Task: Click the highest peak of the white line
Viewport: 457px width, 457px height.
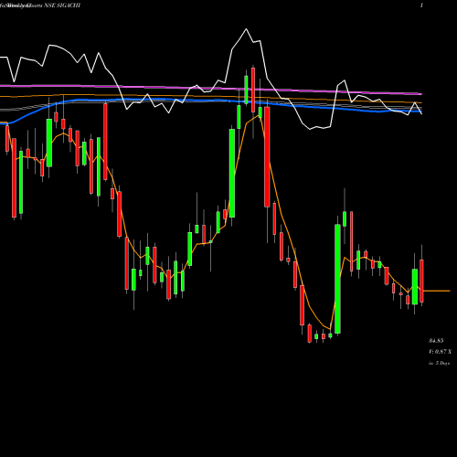Action: point(246,29)
